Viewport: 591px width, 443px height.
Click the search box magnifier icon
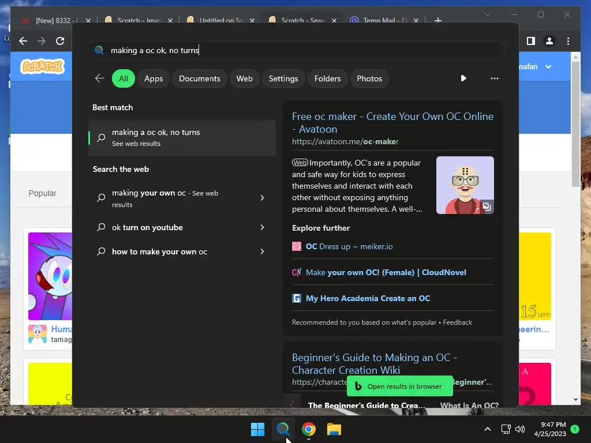coord(99,50)
